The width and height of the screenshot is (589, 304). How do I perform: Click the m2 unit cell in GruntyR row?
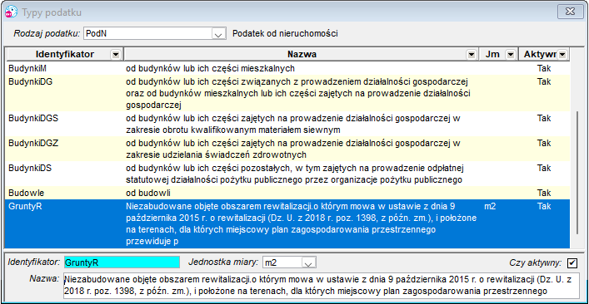490,206
